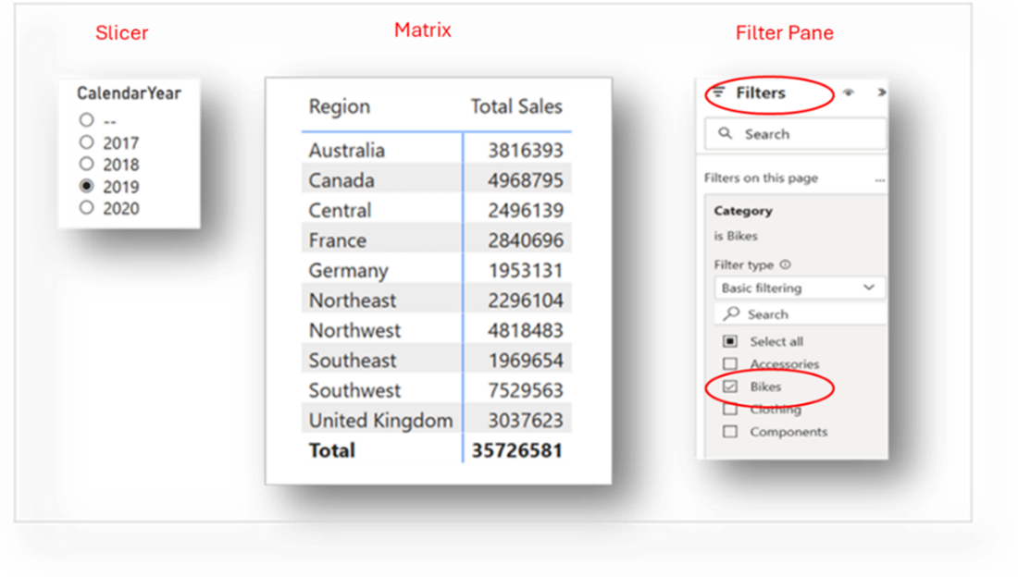Tick the Clothing category checkbox

(730, 410)
